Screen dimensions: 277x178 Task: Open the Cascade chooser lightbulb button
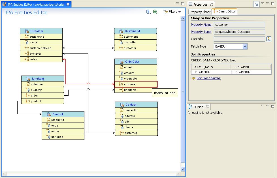tap(269, 39)
